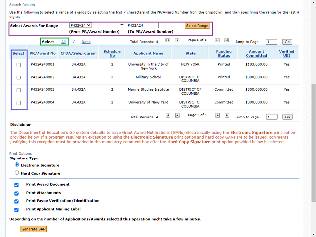Open the P432A24 award prefix dropdown
The image size is (316, 237).
click(x=80, y=25)
